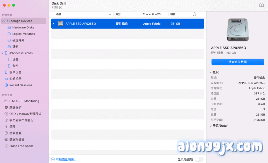Toggle the 显示隐藏项 switch

click(199, 159)
